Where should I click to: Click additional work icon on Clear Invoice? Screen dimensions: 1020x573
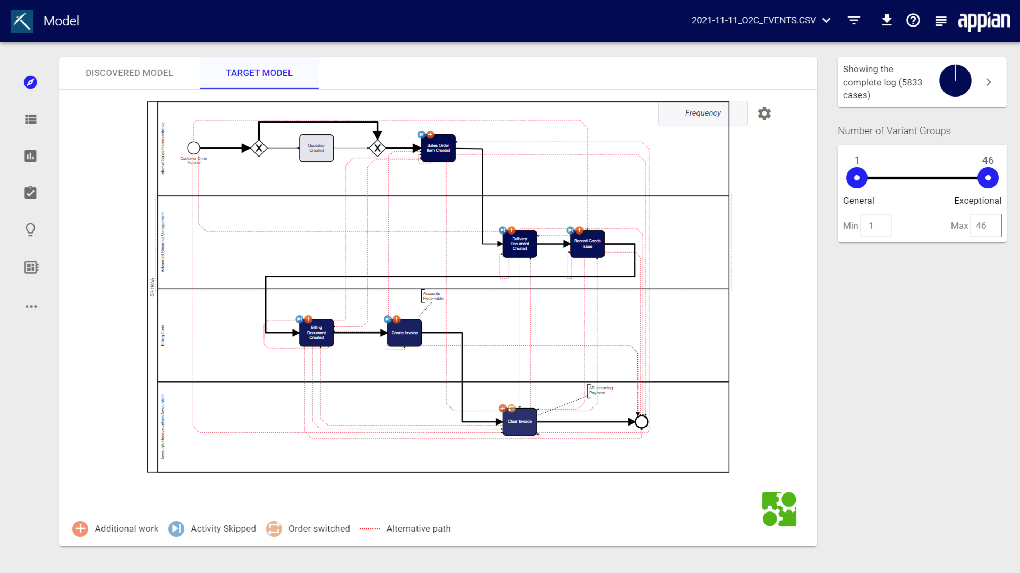(503, 408)
